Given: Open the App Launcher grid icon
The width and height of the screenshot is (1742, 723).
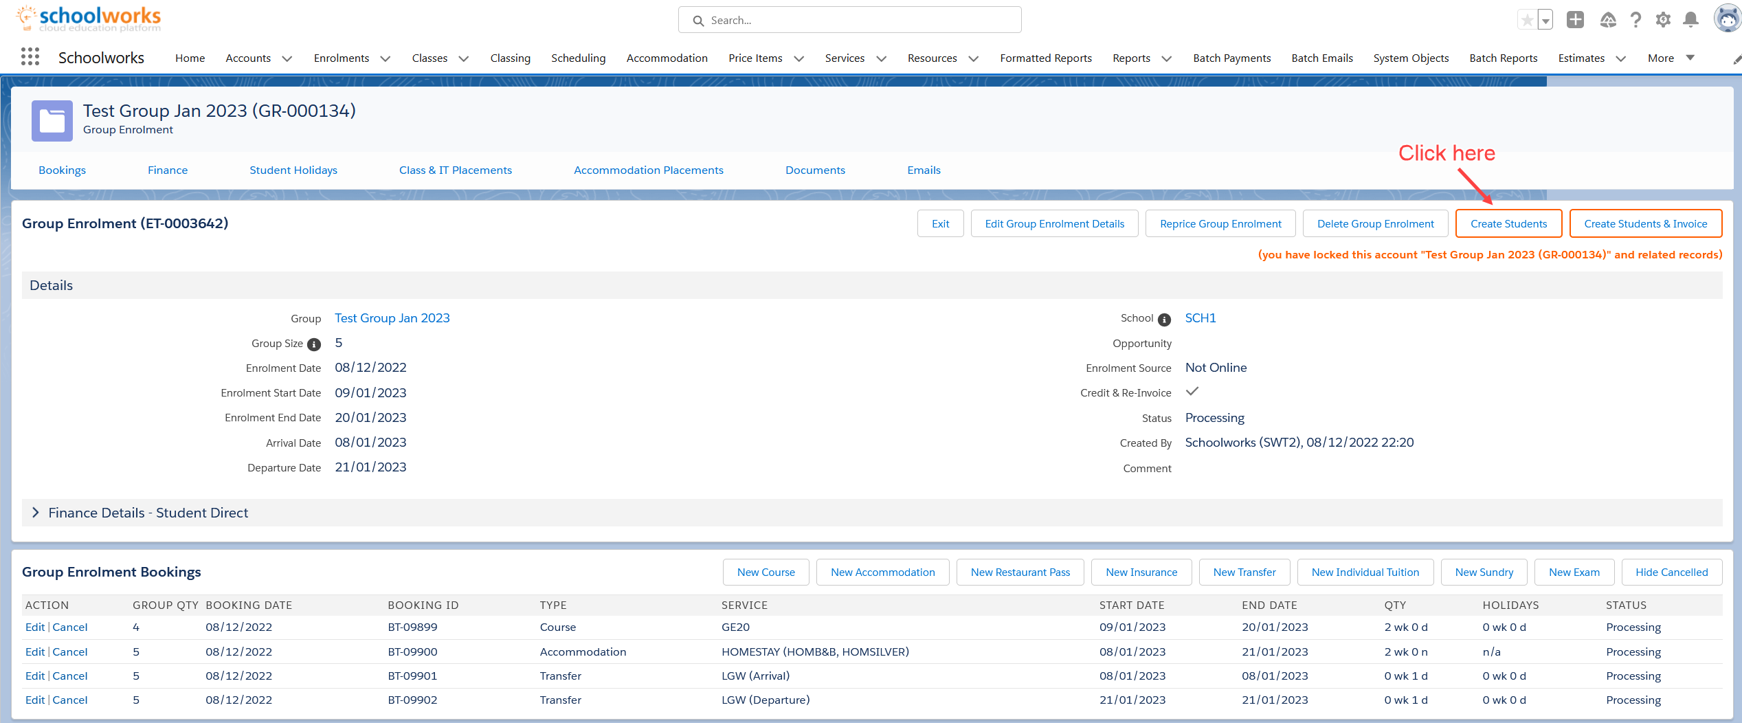Looking at the screenshot, I should (30, 58).
